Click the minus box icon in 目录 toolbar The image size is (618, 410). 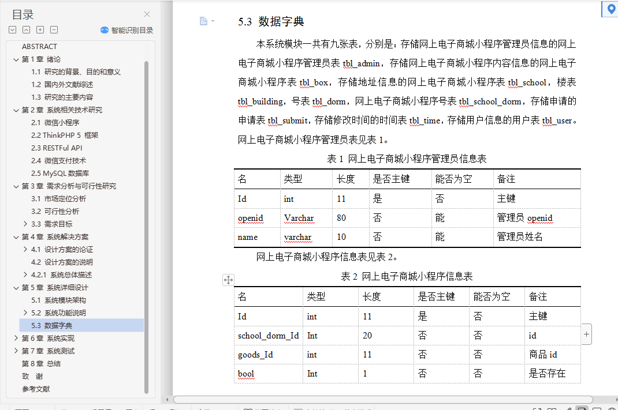pyautogui.click(x=54, y=30)
